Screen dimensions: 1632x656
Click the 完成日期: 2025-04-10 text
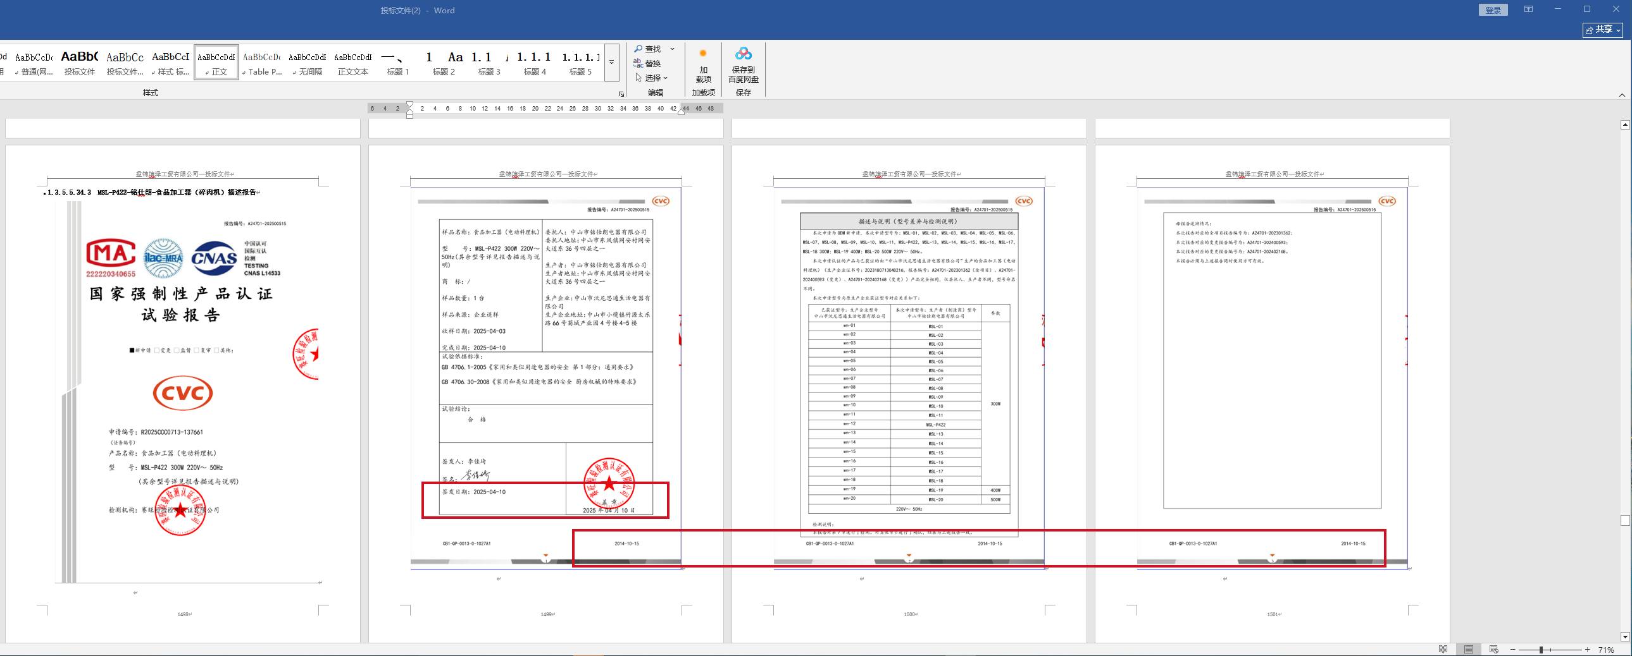tap(474, 348)
